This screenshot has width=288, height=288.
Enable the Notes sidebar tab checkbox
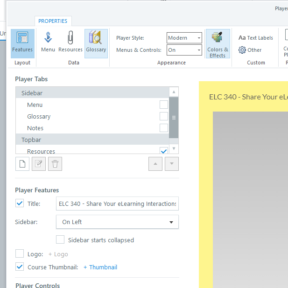coord(164,128)
